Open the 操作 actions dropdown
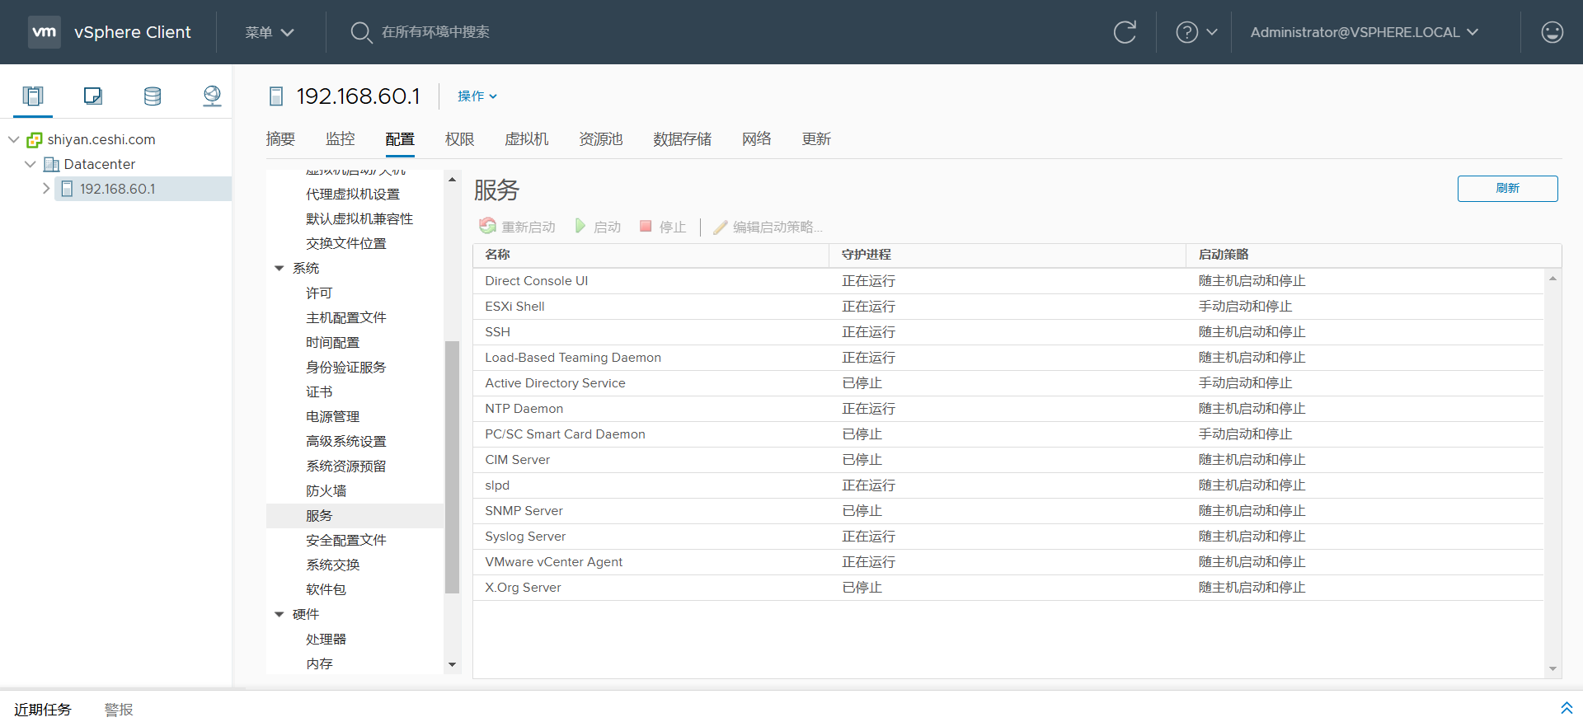 point(477,96)
